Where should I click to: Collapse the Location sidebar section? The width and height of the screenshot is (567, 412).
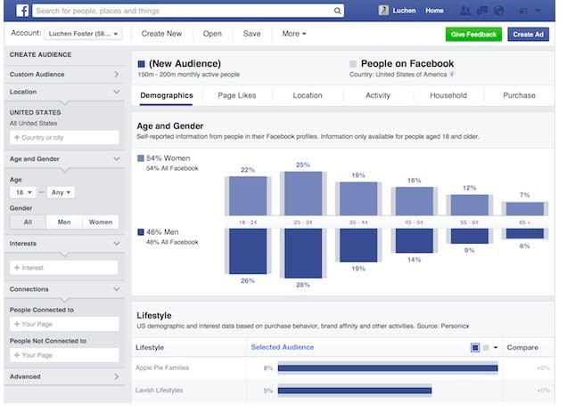64,92
